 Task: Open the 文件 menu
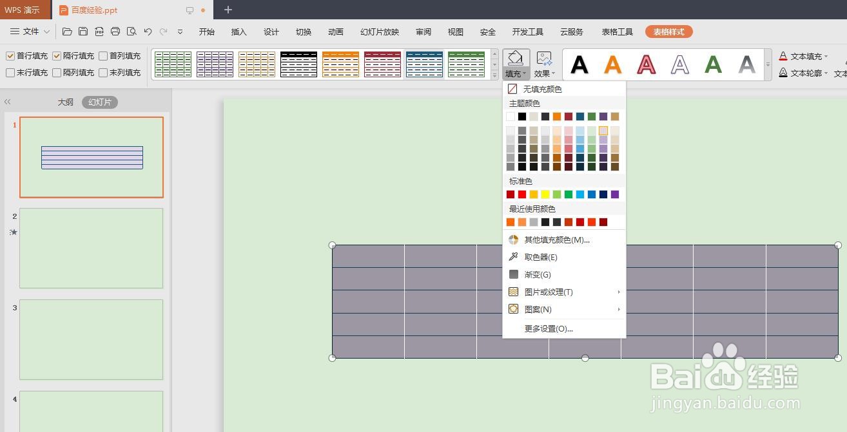pos(30,32)
